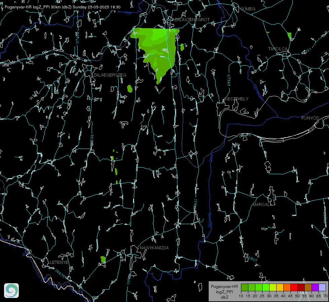Click the dbZ unit label in the legend
Screen dimensions: 329x302
224,297
